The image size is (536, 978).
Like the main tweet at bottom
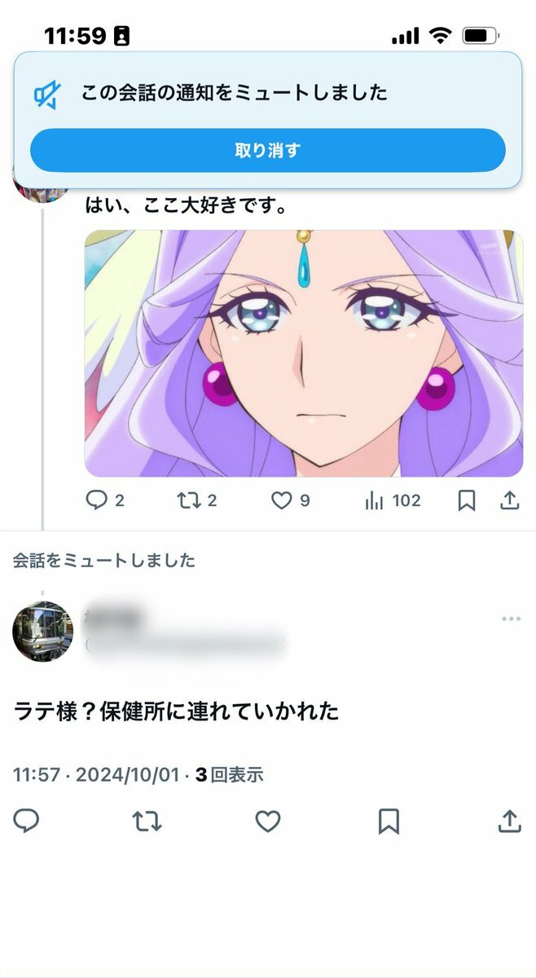coord(268,822)
